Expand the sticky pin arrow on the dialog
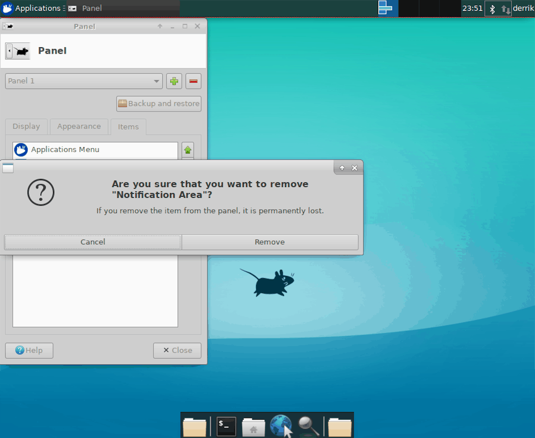Viewport: 535px width, 438px height. click(x=342, y=168)
